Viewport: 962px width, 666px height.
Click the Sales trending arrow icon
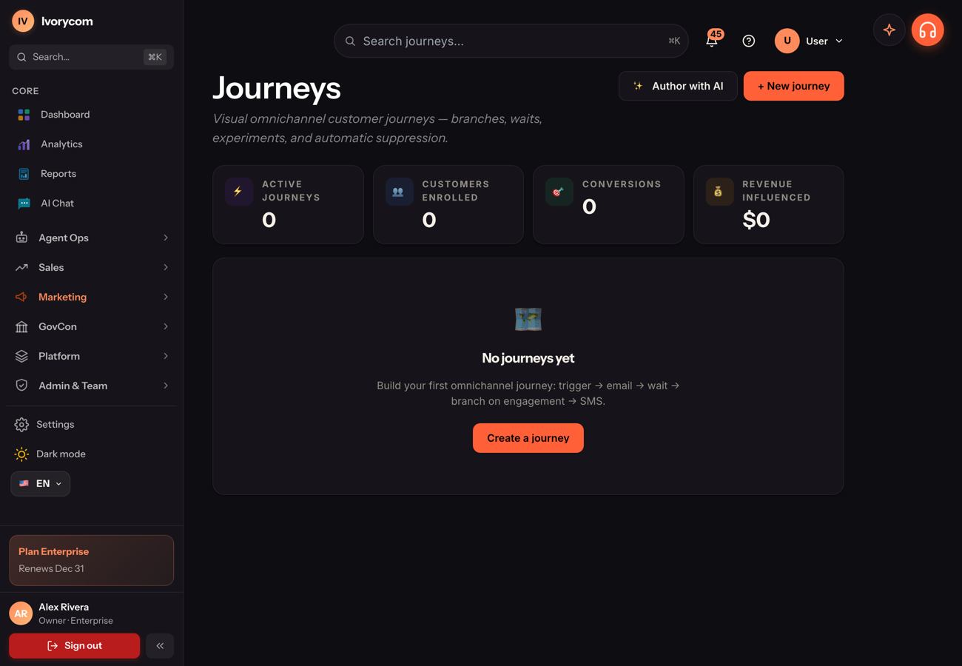coord(21,267)
